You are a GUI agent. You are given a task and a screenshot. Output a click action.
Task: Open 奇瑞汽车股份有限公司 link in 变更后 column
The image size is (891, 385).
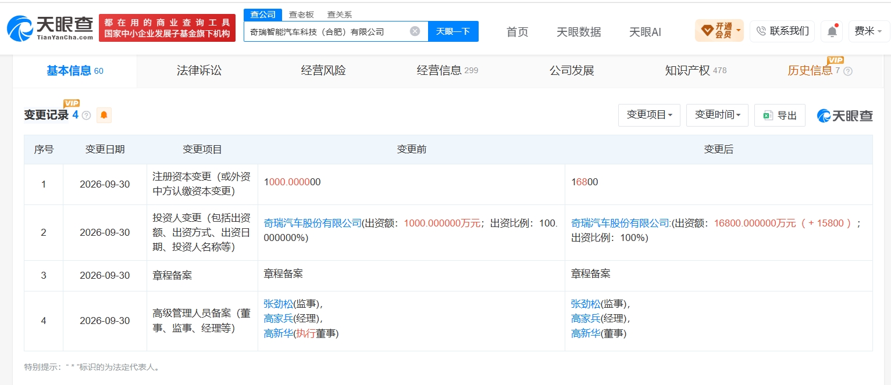pos(621,223)
